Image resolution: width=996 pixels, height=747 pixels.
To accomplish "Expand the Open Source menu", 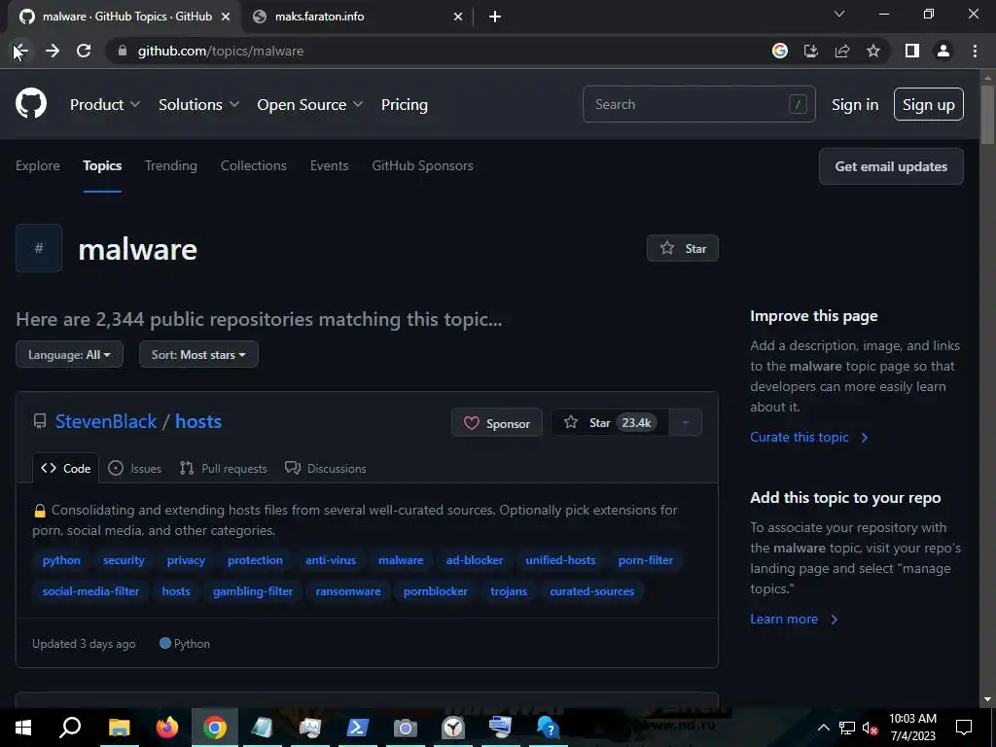I will [x=310, y=105].
